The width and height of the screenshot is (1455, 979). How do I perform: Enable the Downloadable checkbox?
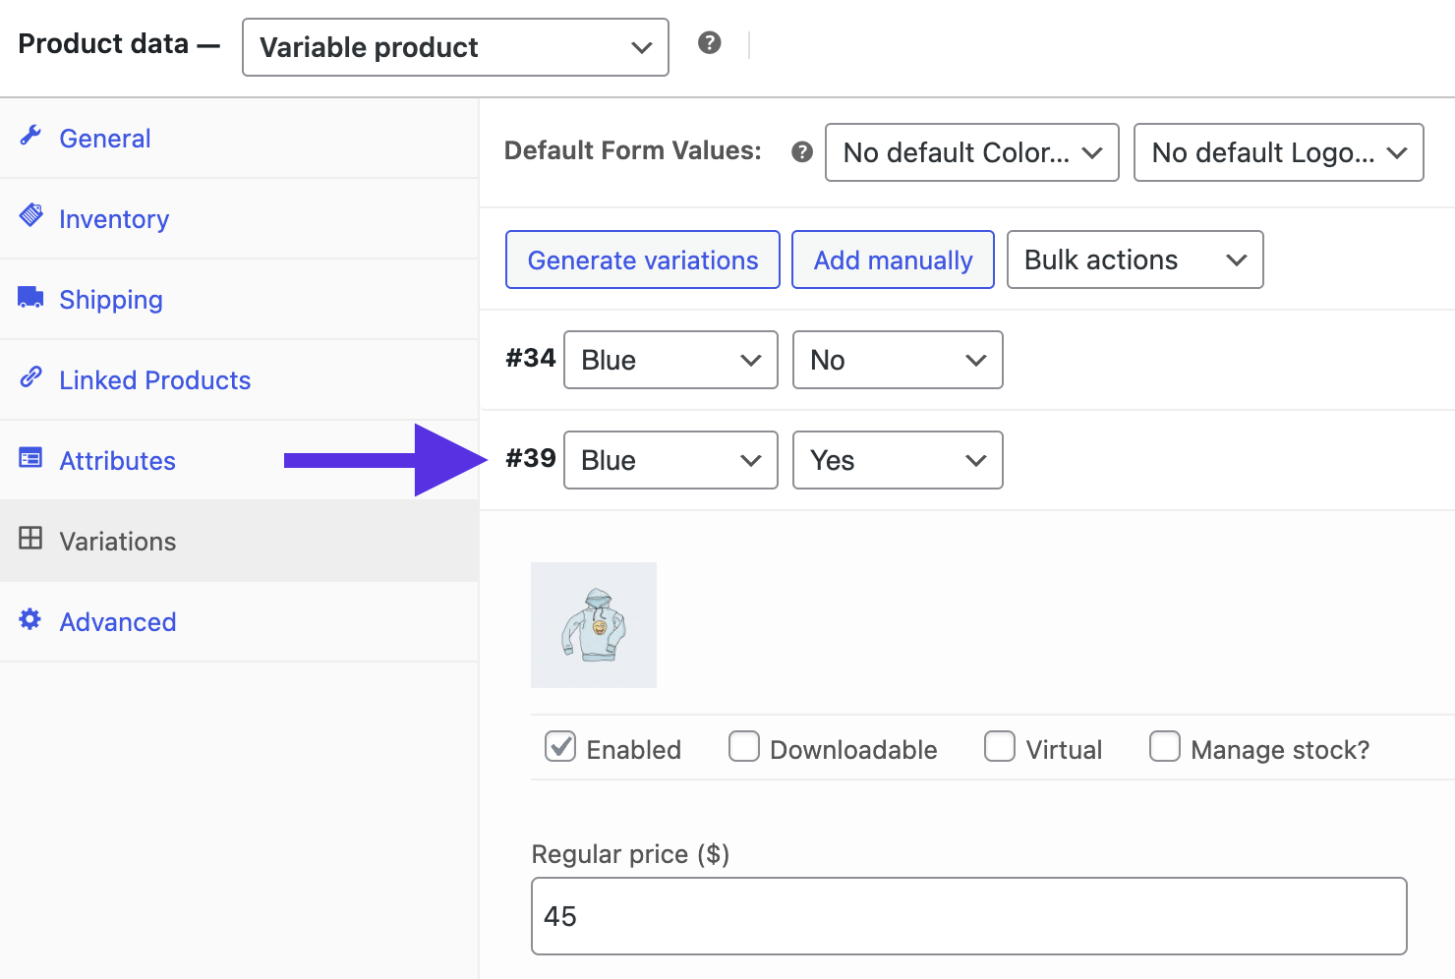click(744, 747)
